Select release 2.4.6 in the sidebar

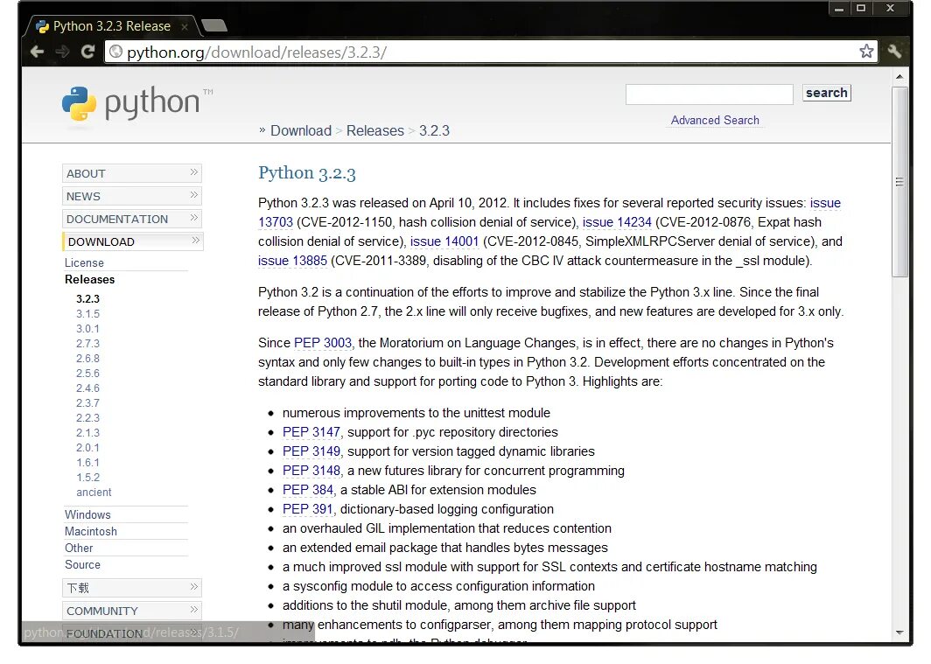pyautogui.click(x=87, y=388)
